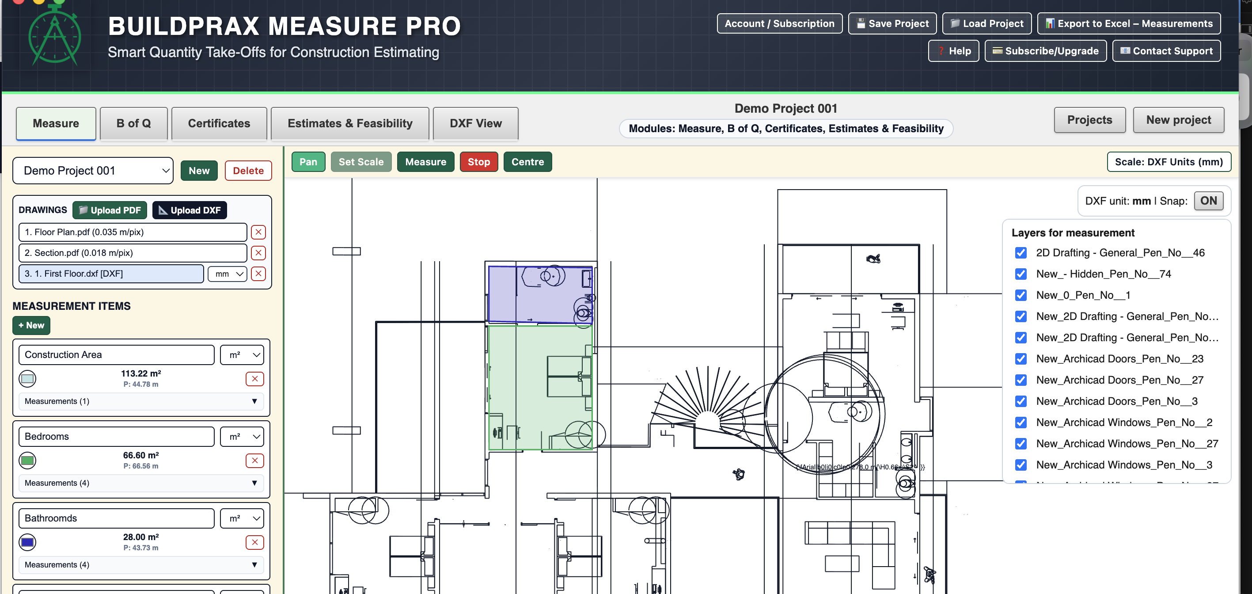Click the Subscribe/Upgrade card button
Image resolution: width=1252 pixels, height=594 pixels.
(1045, 51)
